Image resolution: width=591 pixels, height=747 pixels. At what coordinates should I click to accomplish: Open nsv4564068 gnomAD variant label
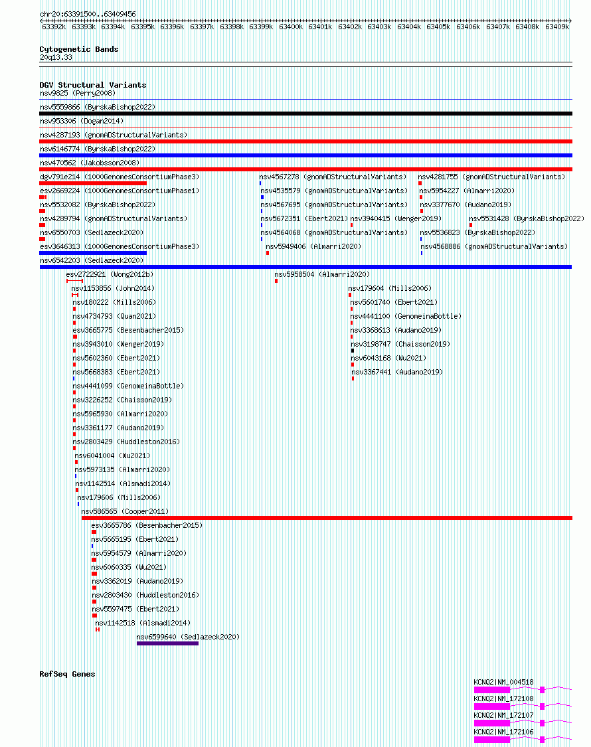334,232
